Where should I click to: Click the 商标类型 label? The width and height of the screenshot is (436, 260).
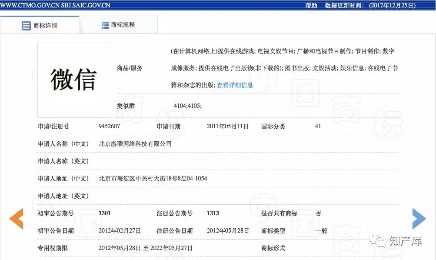click(x=273, y=231)
